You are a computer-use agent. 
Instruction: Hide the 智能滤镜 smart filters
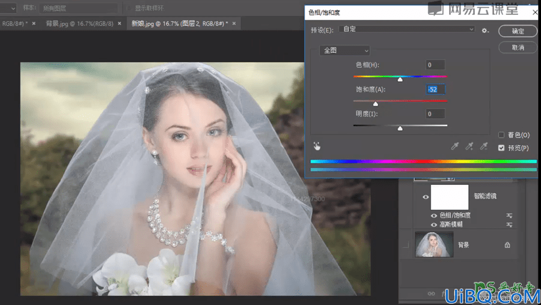426,197
